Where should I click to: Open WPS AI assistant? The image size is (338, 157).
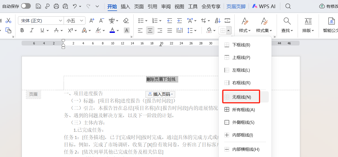[x=264, y=6]
